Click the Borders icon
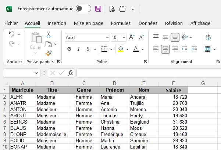 point(104,49)
